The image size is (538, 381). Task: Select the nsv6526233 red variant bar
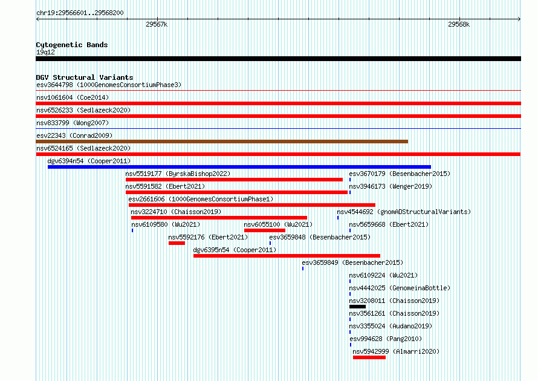pos(278,116)
